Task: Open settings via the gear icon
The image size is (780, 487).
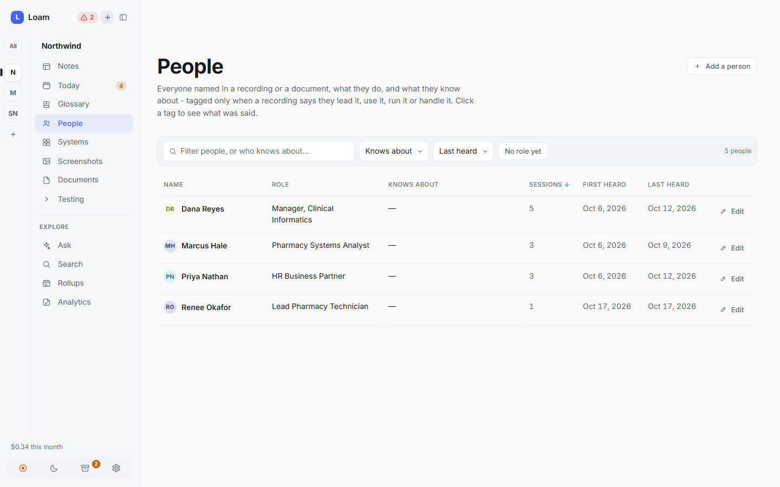Action: (116, 469)
